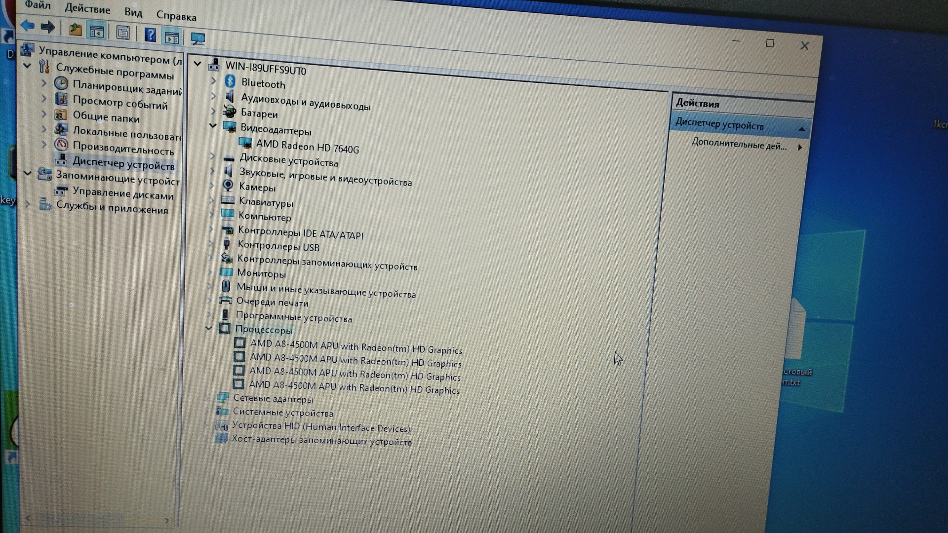Click the right arrow of the left pane's horizontal scrollbar
The width and height of the screenshot is (948, 533).
[x=167, y=520]
